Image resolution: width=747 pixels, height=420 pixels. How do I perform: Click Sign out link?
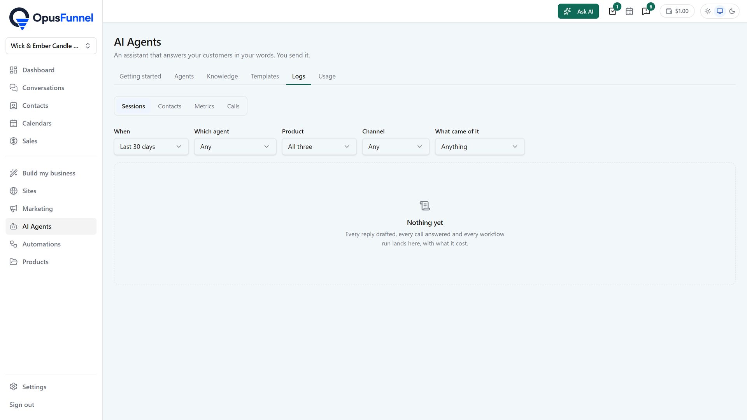(x=22, y=405)
